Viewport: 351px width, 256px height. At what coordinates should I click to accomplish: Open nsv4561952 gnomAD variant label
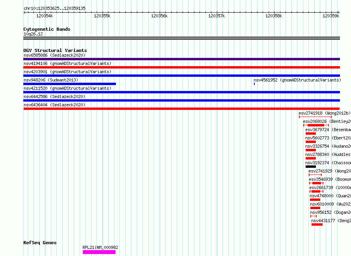point(297,80)
